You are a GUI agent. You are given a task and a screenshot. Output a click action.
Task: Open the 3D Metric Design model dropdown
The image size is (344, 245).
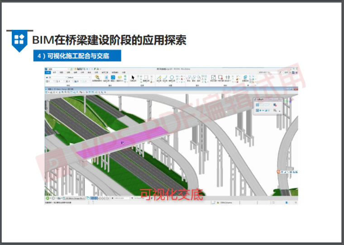[x=75, y=198]
